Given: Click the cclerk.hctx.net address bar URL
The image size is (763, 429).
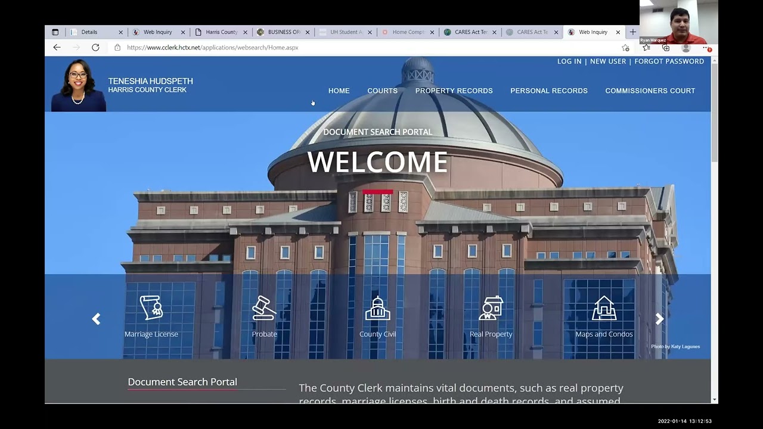Looking at the screenshot, I should [213, 48].
